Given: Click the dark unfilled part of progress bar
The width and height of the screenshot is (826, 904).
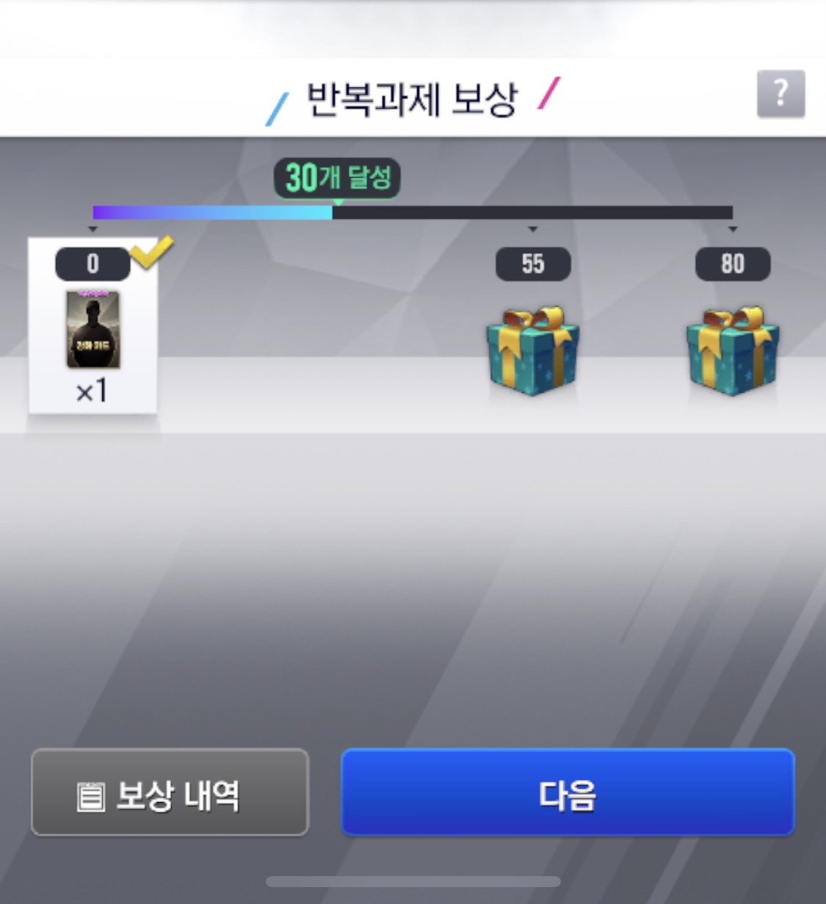Looking at the screenshot, I should 532,213.
